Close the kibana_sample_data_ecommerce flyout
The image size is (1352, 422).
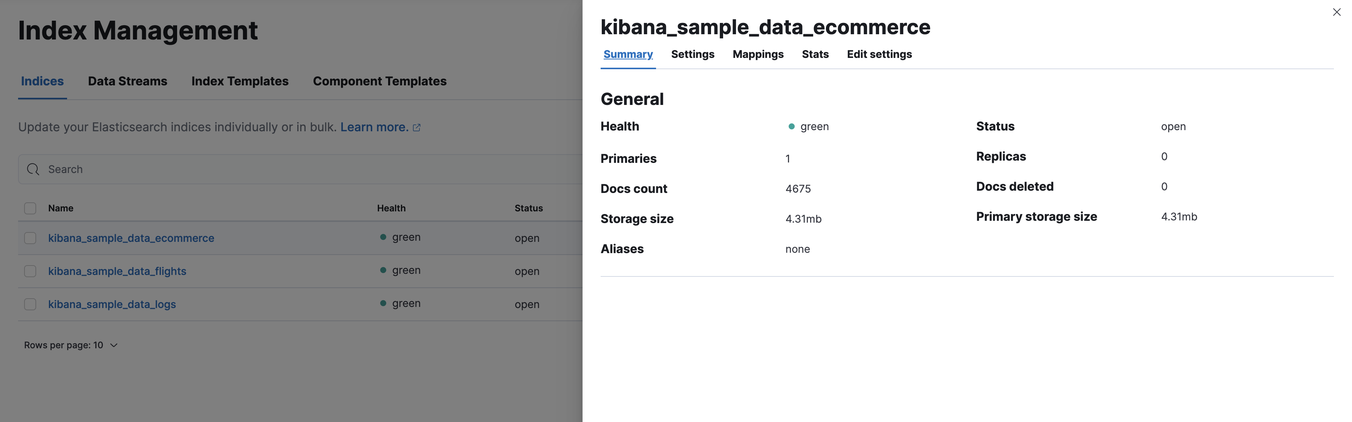[x=1336, y=12]
